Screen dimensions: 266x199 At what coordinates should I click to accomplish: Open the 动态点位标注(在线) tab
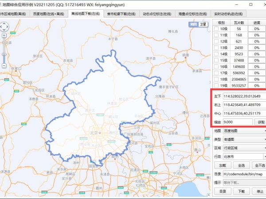point(156,14)
